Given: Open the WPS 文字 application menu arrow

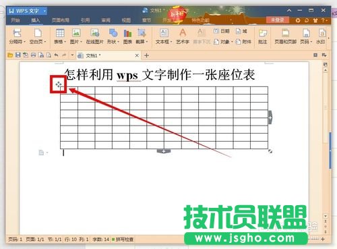Looking at the screenshot, I should [44, 11].
